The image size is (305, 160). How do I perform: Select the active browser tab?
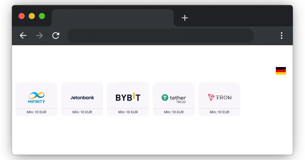113,18
